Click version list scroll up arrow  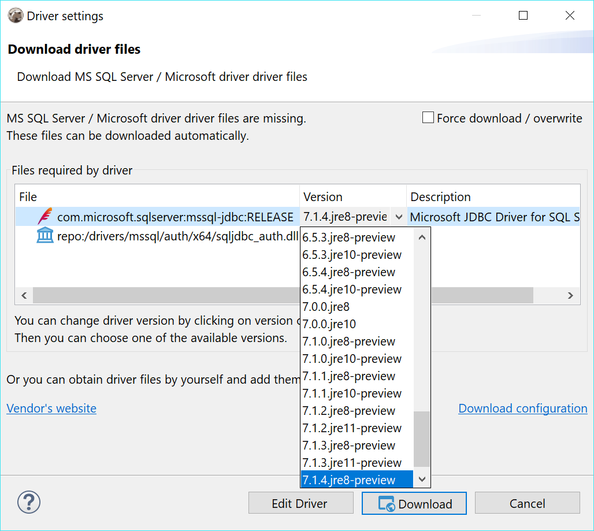422,237
